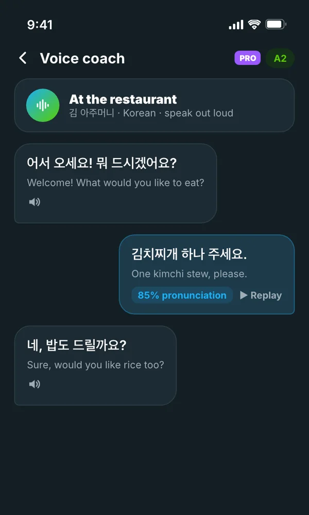The height and width of the screenshot is (515, 309).
Task: Open the At the restaurant scenario card
Action: [x=154, y=105]
